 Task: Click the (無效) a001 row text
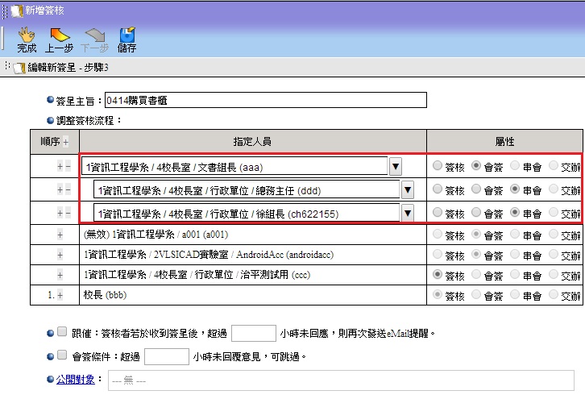pyautogui.click(x=156, y=235)
